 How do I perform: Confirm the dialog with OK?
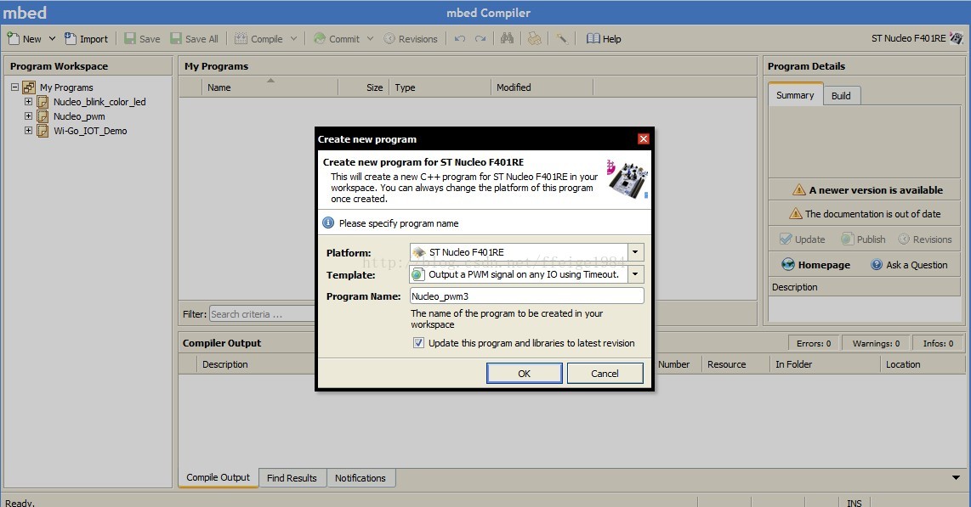[x=524, y=374]
